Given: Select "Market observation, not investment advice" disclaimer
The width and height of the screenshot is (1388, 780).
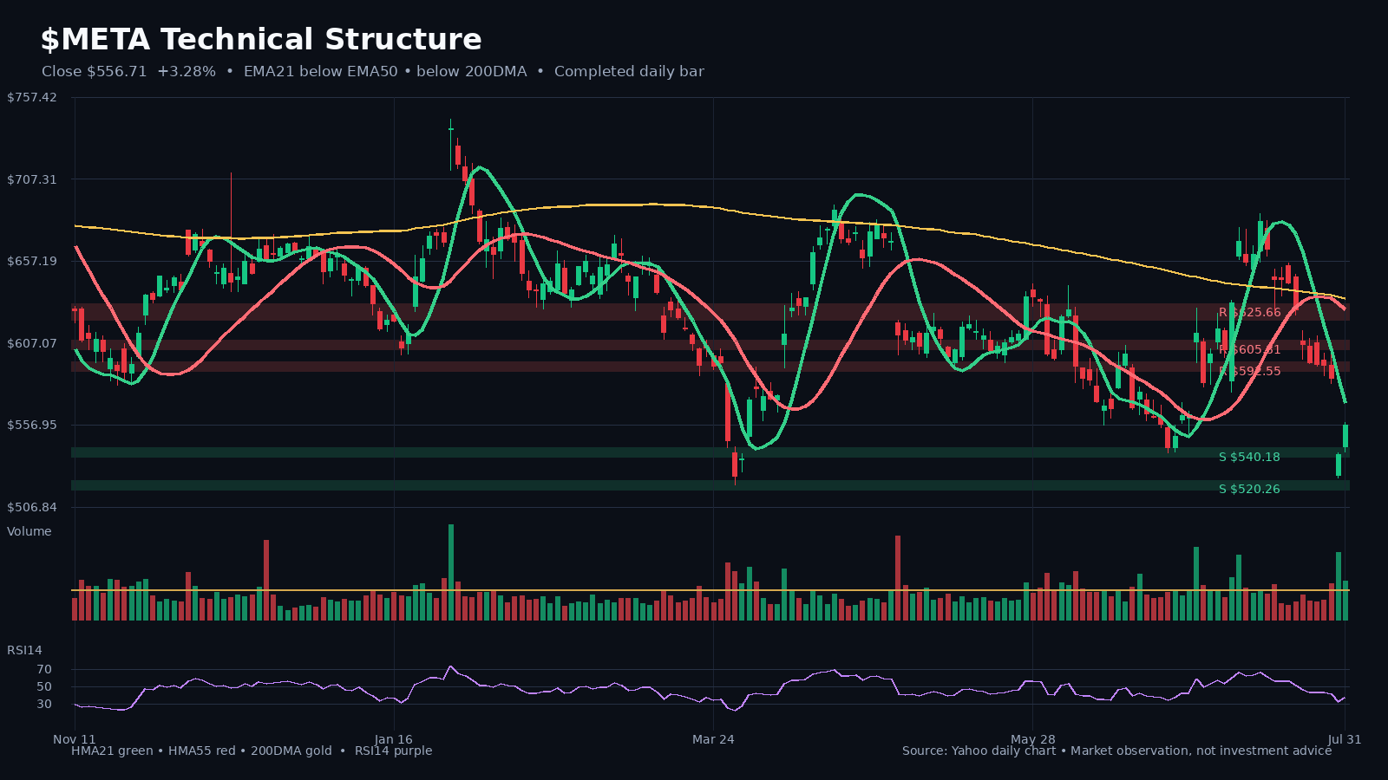Looking at the screenshot, I should tap(1201, 751).
